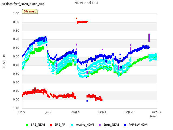Click the chart title NDVI and PRI
This screenshot has height=130, width=173.
[x=86, y=3]
